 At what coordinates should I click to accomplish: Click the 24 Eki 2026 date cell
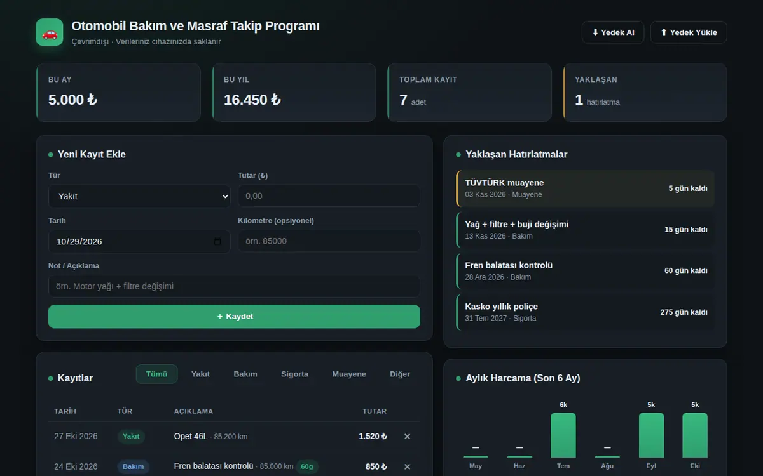coord(76,466)
